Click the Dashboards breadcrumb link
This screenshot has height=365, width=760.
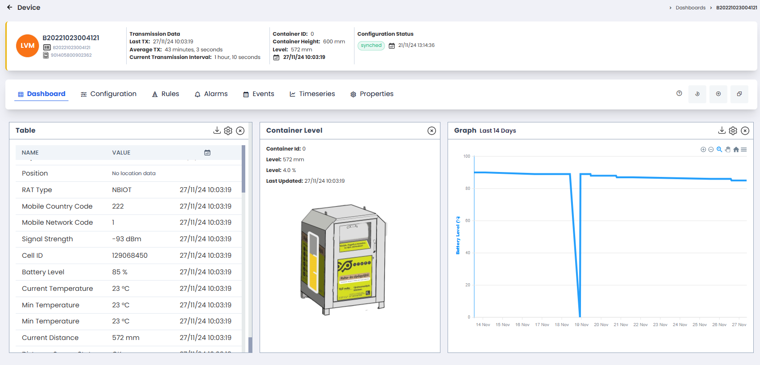pos(690,8)
